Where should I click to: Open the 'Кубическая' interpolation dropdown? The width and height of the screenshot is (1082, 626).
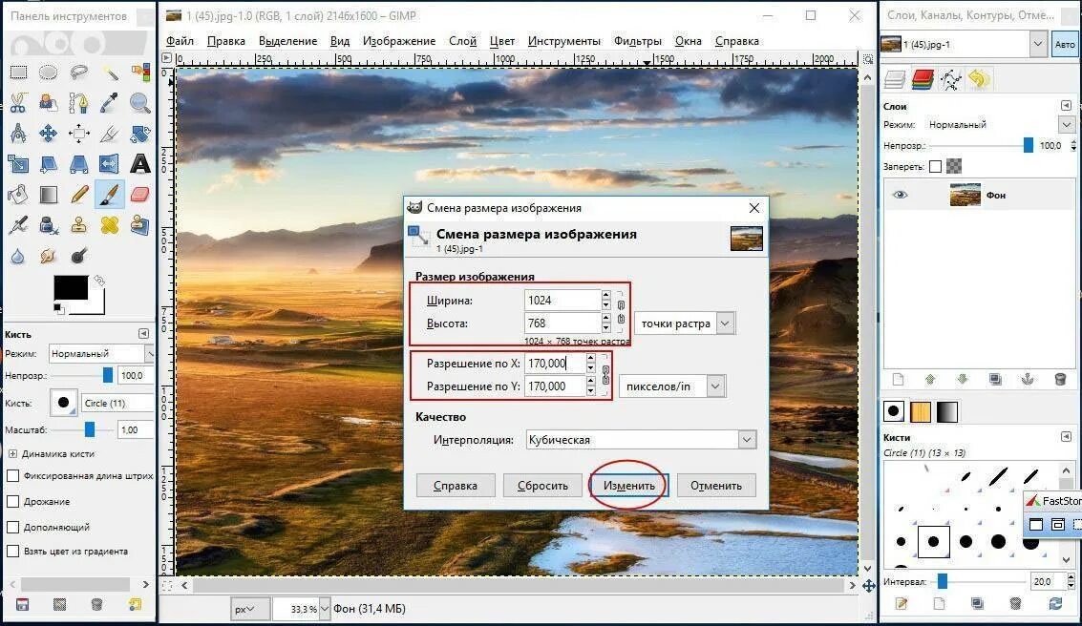(641, 440)
